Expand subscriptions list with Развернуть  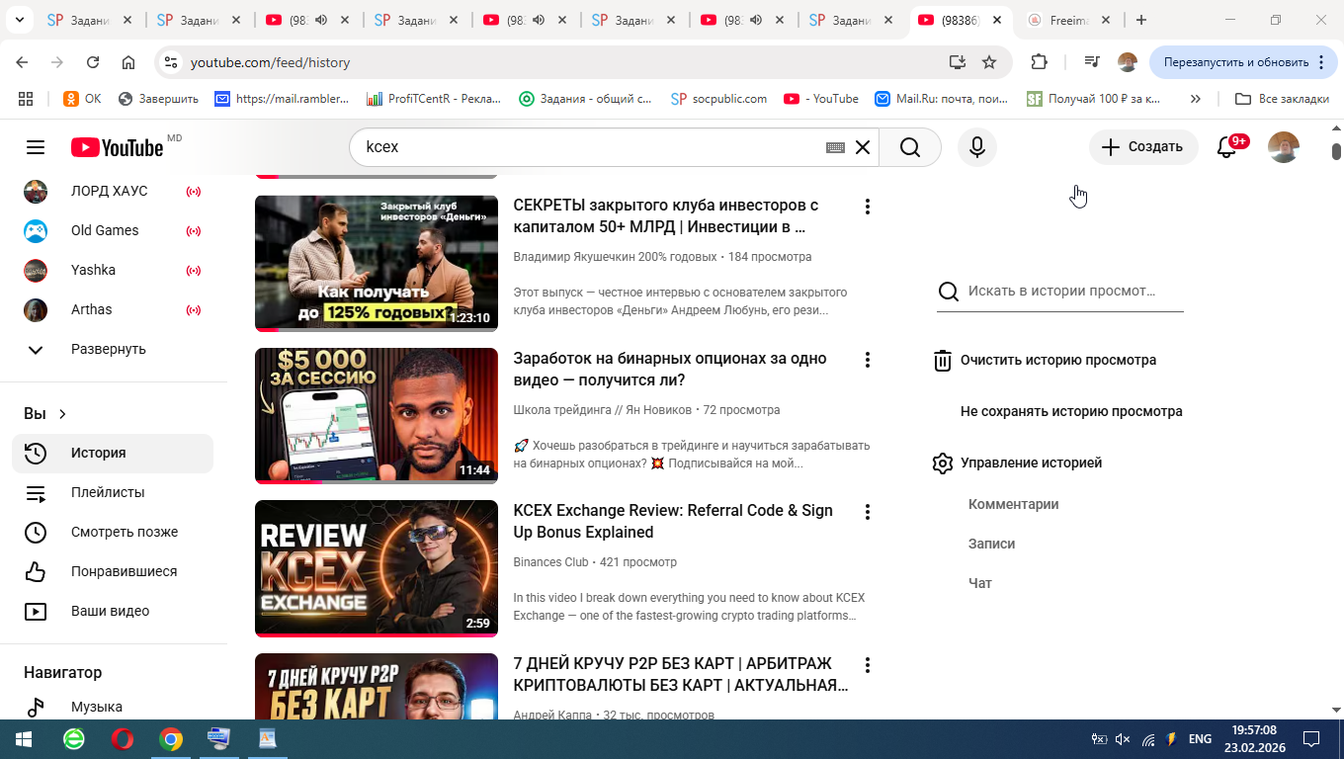tap(114, 349)
